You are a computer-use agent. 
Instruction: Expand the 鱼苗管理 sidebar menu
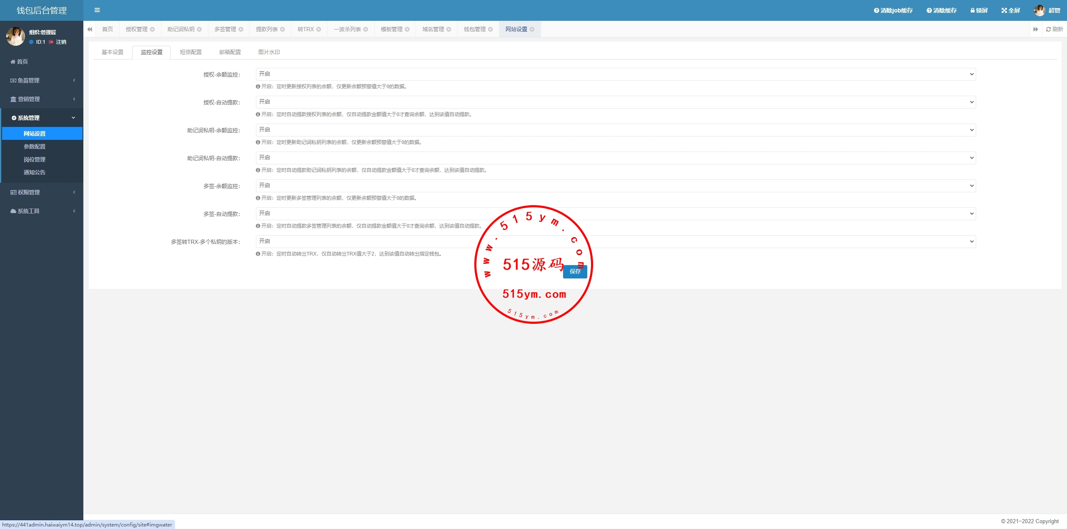click(x=42, y=80)
